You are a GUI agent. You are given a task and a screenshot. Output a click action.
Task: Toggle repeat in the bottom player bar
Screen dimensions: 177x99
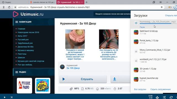coord(171,97)
